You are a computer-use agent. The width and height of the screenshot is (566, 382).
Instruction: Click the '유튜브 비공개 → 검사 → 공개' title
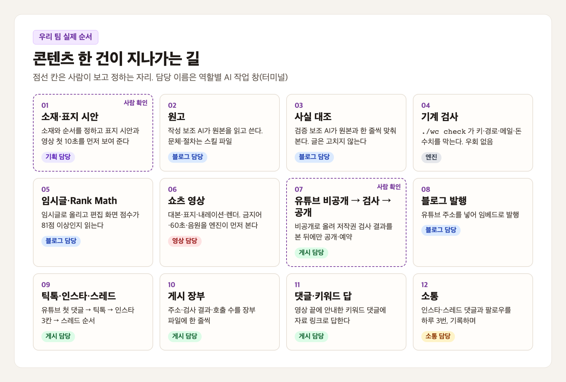click(343, 207)
